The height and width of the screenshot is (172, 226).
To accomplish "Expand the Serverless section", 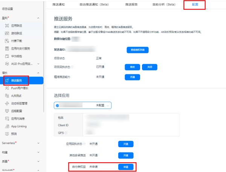I will pos(38,143).
